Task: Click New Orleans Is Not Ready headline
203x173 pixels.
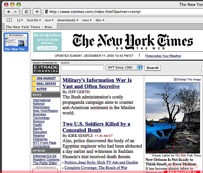Action: pos(171,162)
